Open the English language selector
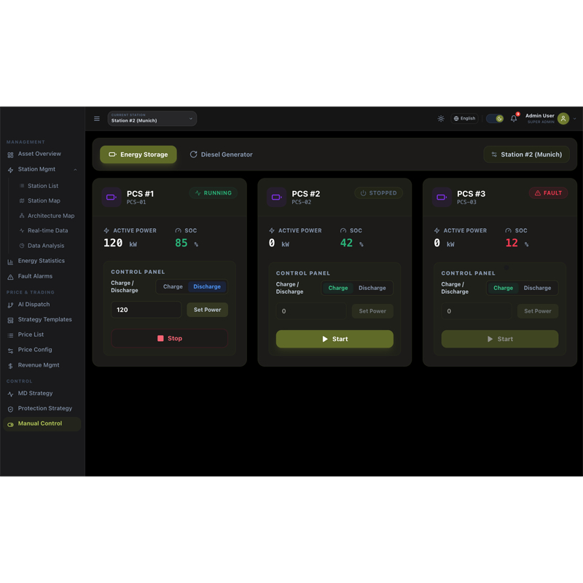 (464, 119)
